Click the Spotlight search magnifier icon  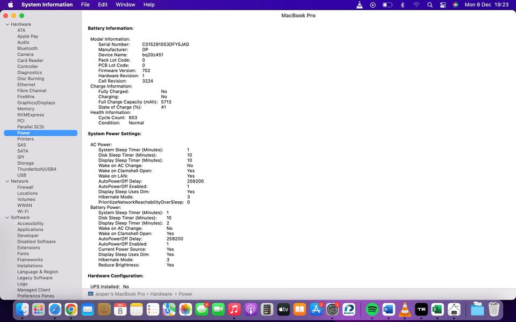pyautogui.click(x=429, y=5)
